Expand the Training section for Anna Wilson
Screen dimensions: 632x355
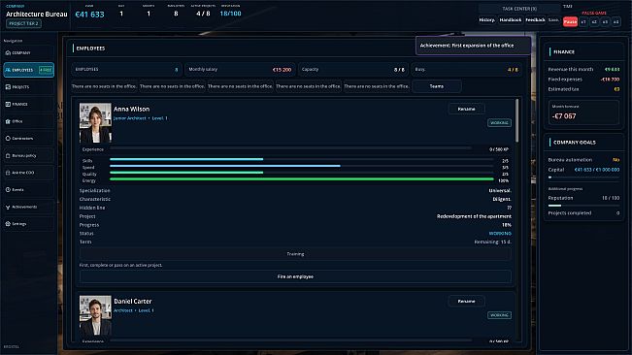(295, 254)
